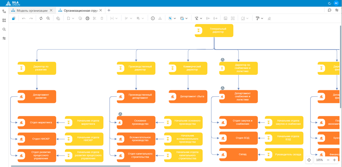Add a new tab with plus button
Screen dimensions: 342x167
click(109, 10)
